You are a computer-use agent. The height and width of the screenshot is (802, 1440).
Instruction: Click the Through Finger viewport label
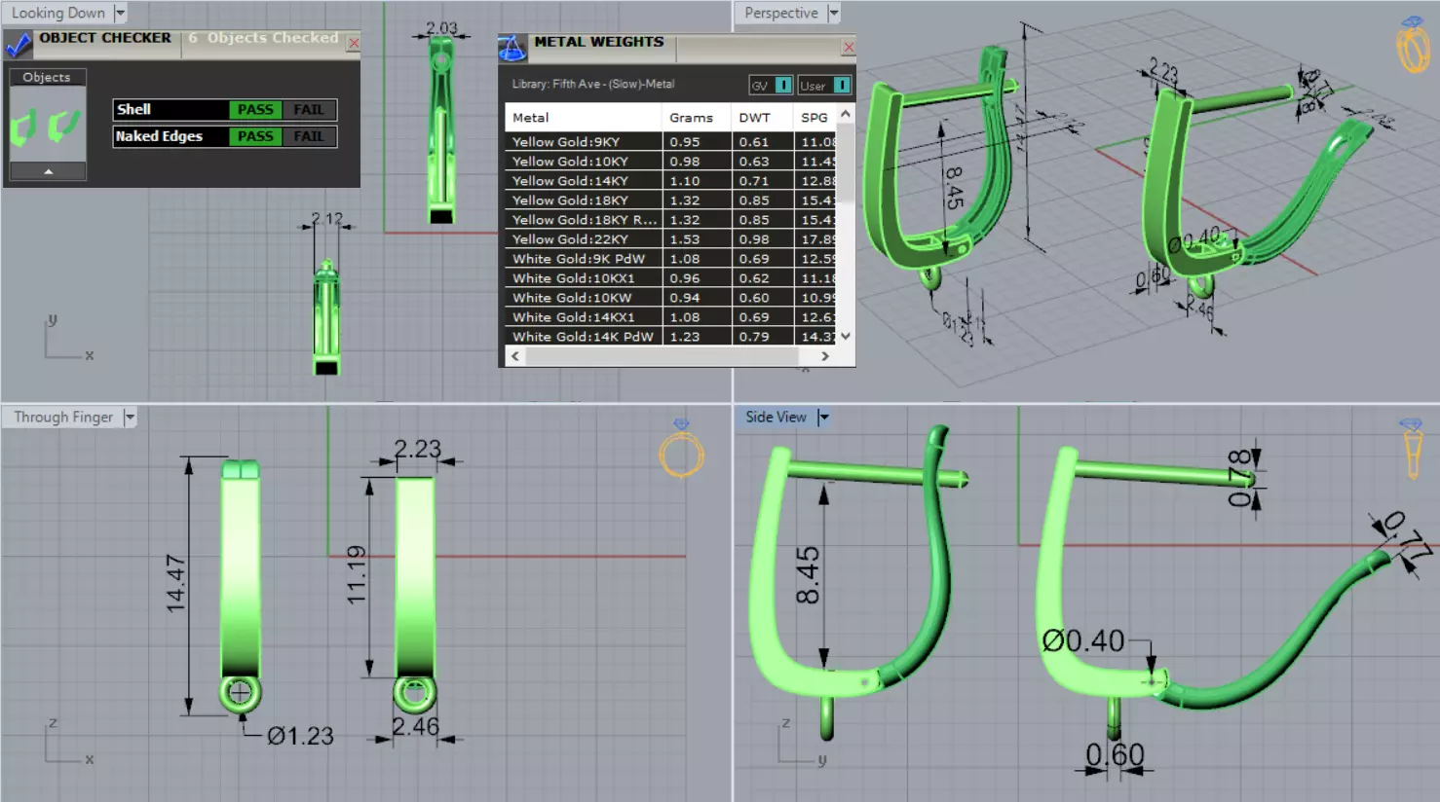[x=63, y=417]
